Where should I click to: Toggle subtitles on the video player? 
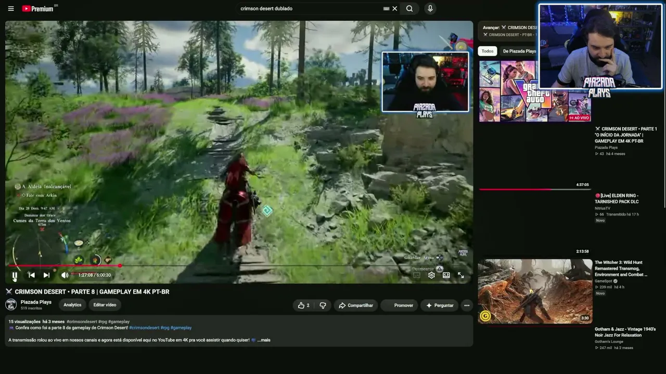(x=417, y=275)
